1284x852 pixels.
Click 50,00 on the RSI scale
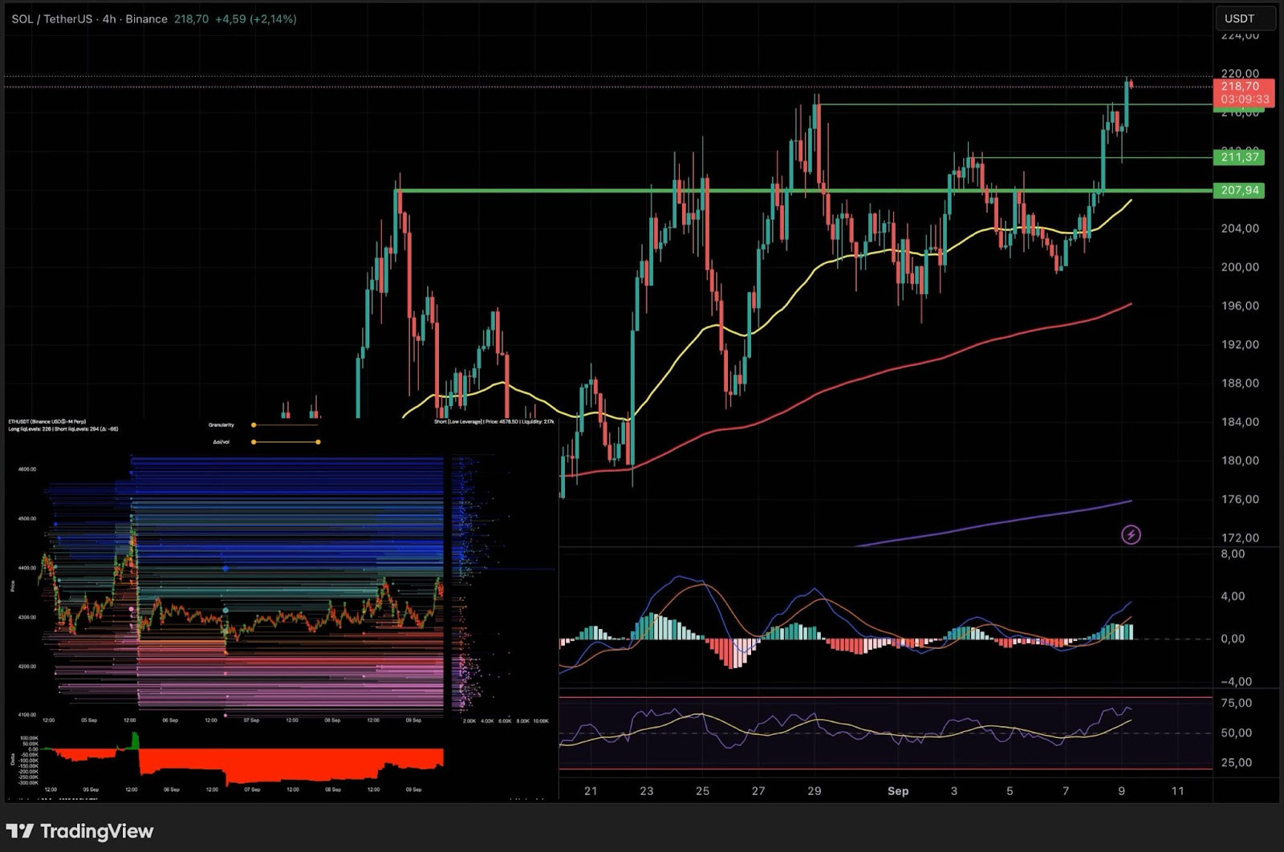coord(1236,732)
